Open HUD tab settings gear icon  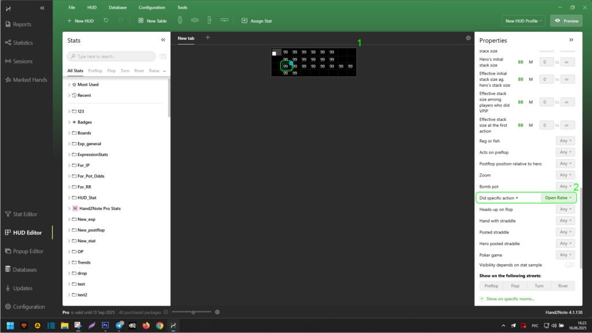tap(468, 38)
